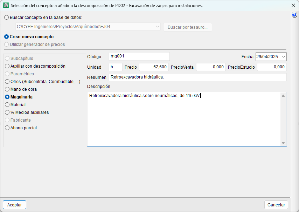Click the Código input field
This screenshot has height=212, width=299.
[139, 56]
